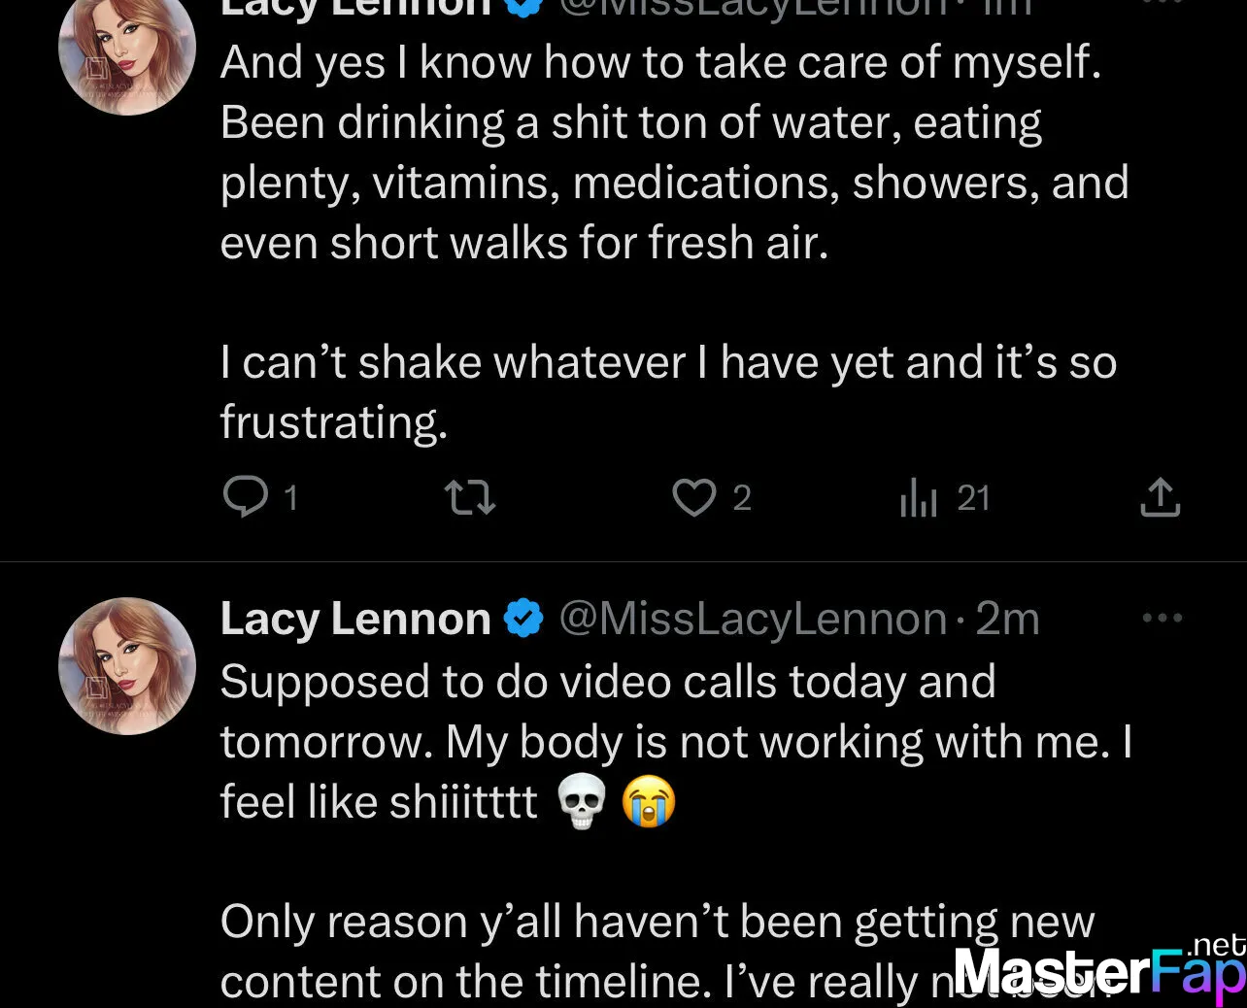Viewport: 1247px width, 1008px height.
Task: Like the tweet about short walks
Action: click(x=693, y=498)
